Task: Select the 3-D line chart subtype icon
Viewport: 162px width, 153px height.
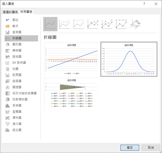Action: tap(135, 24)
